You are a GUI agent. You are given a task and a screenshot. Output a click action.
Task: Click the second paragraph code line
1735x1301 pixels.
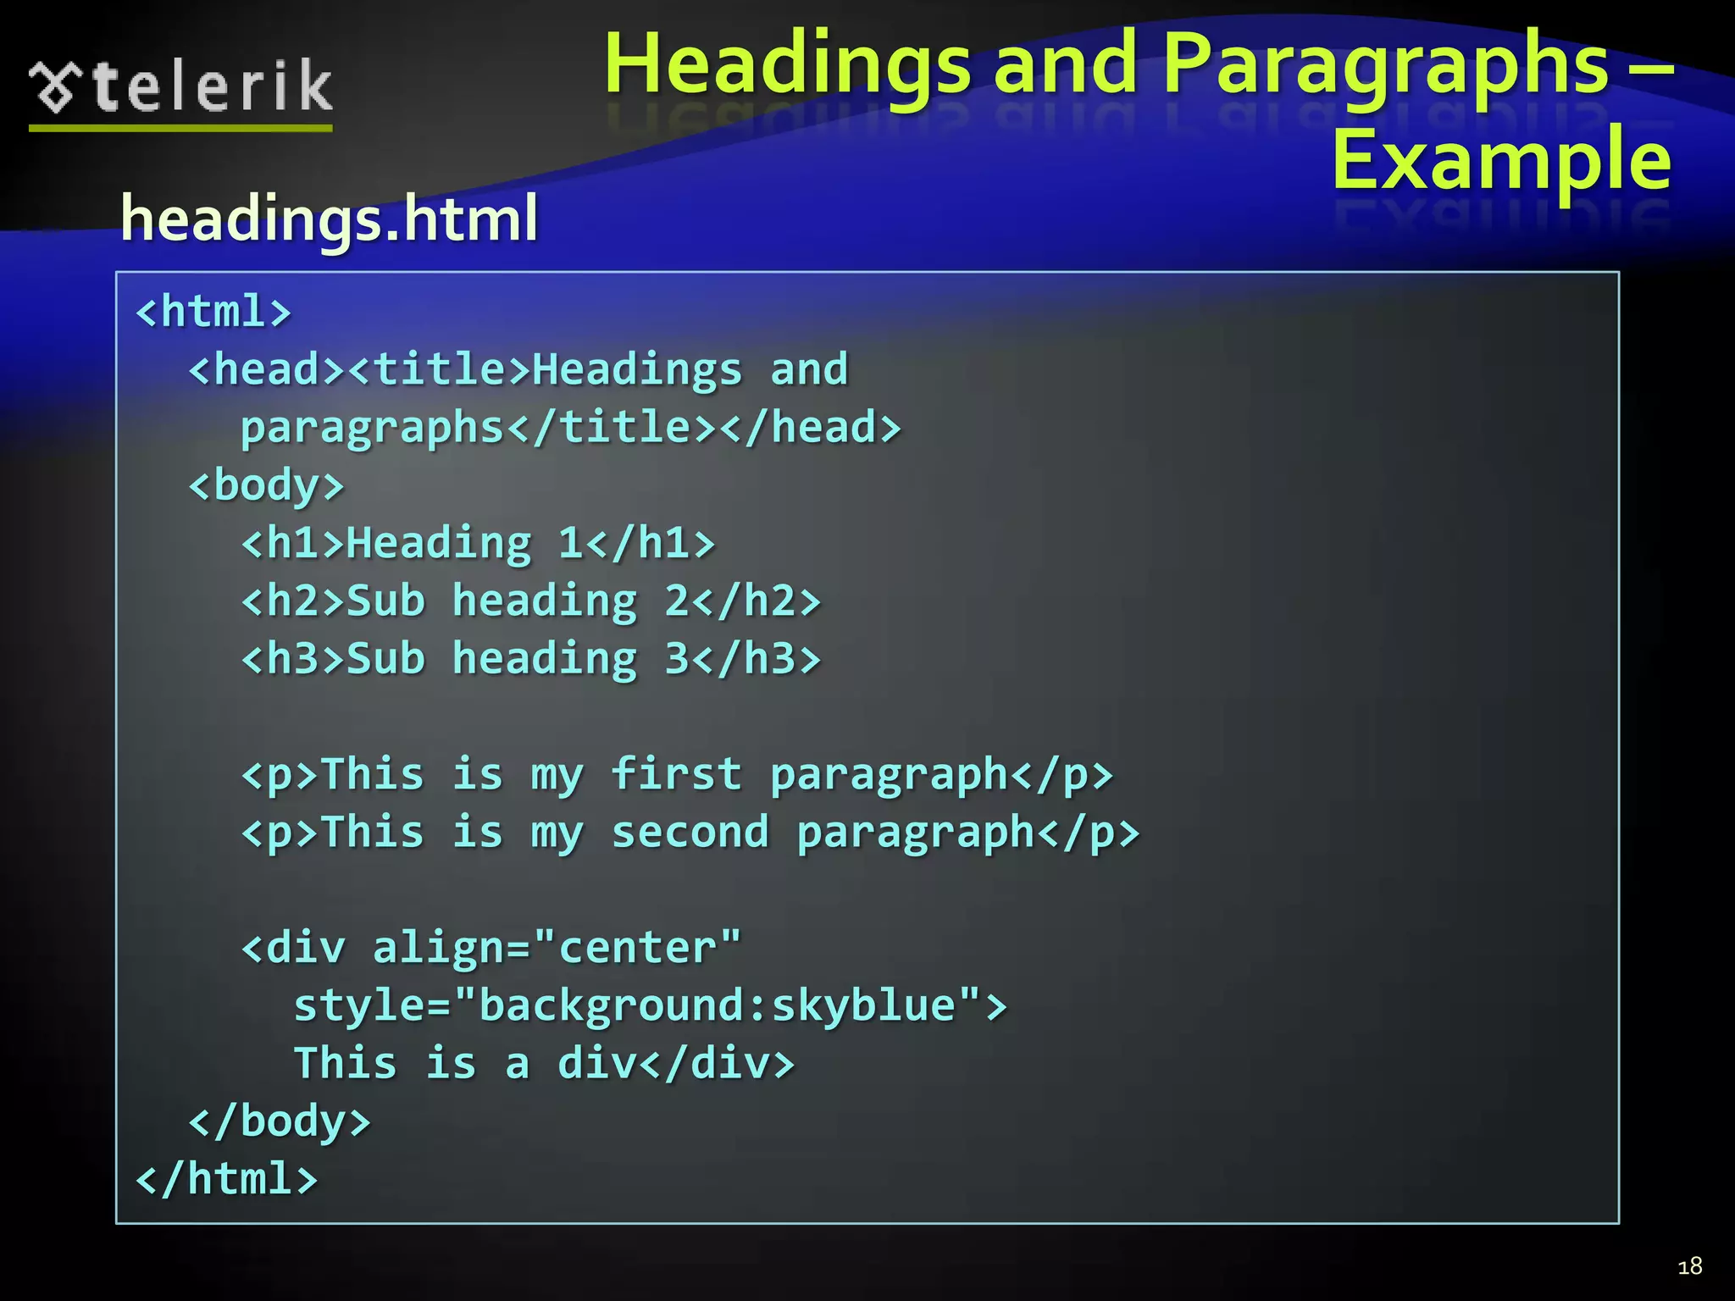[690, 833]
